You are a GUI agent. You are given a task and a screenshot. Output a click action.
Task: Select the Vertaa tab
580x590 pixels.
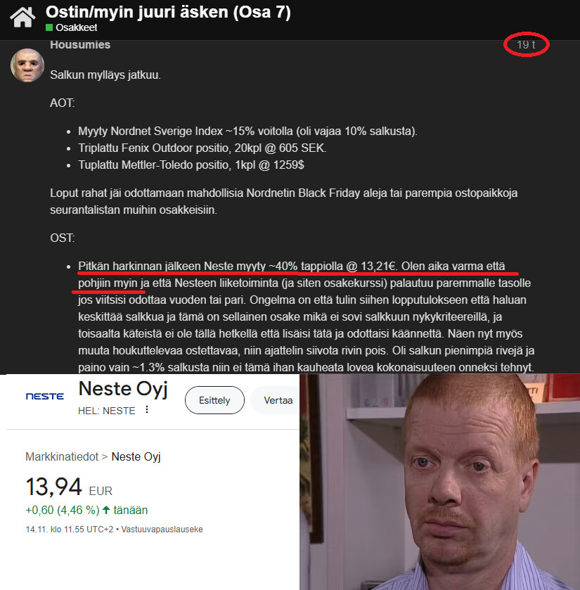point(278,400)
